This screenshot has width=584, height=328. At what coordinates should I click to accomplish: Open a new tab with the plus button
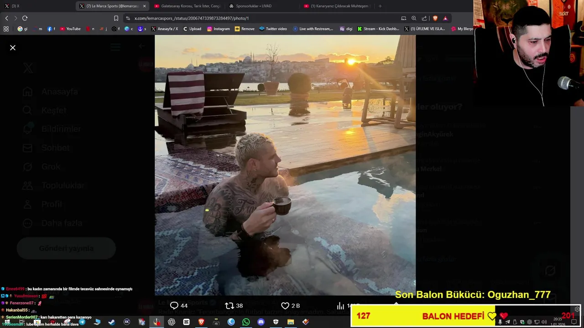pyautogui.click(x=380, y=6)
